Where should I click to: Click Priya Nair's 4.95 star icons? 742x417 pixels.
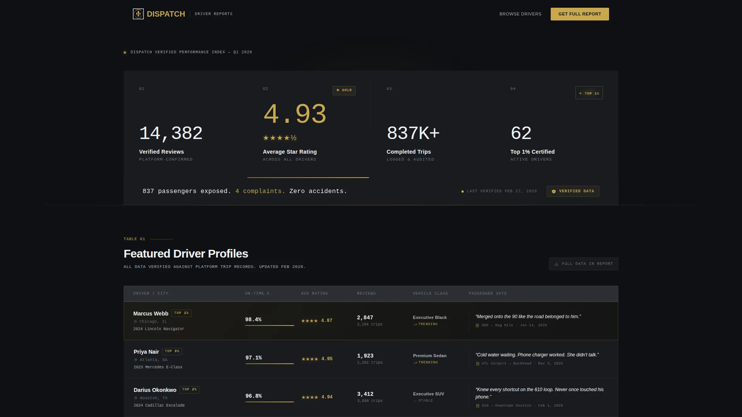pos(310,359)
